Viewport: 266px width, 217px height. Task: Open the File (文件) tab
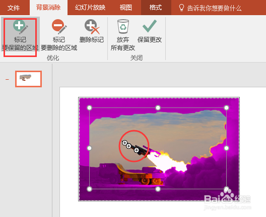tap(14, 8)
